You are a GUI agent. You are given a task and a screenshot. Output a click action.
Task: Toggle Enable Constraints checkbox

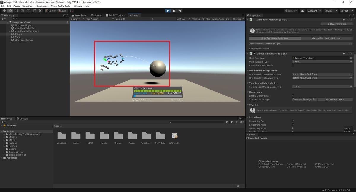(x=293, y=96)
